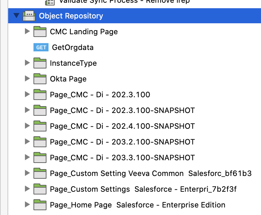Expand Page_Custom Setting Veeva Common folder

pyautogui.click(x=28, y=173)
